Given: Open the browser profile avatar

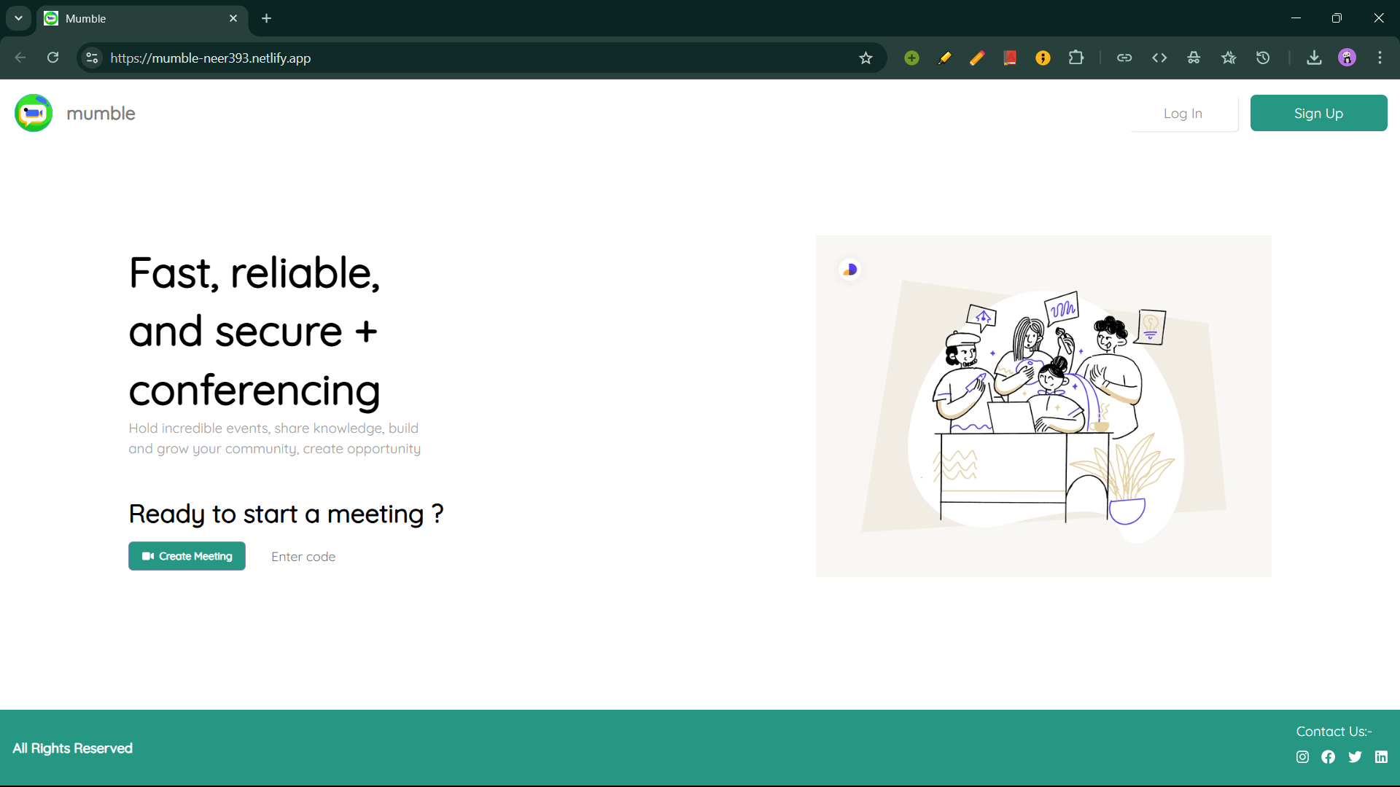Looking at the screenshot, I should 1347,58.
